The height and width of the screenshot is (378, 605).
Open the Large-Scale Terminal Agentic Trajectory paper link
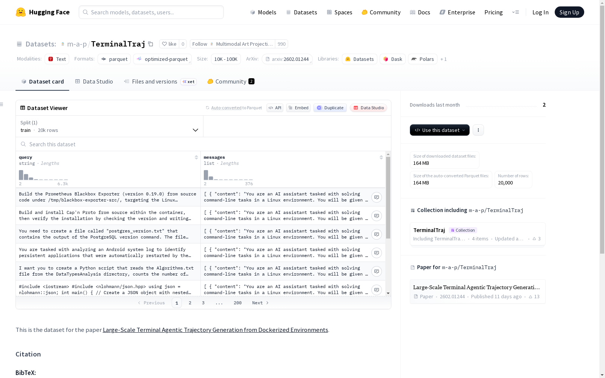(x=216, y=330)
